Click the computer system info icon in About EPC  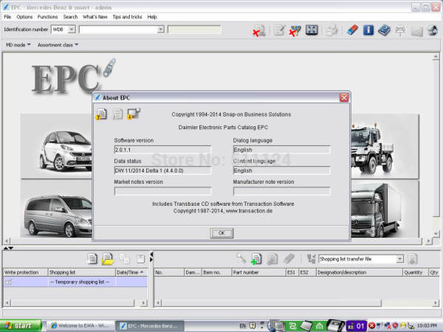point(134,114)
